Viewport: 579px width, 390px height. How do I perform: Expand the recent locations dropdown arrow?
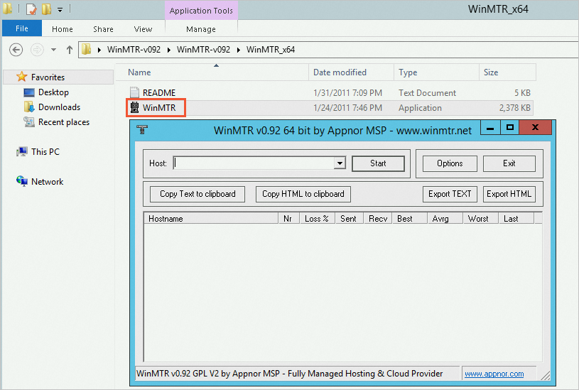click(53, 50)
